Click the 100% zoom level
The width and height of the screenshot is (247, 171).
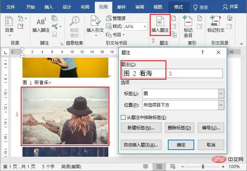[x=234, y=166]
